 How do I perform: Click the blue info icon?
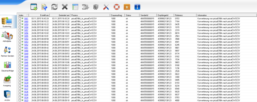pos(137,7)
